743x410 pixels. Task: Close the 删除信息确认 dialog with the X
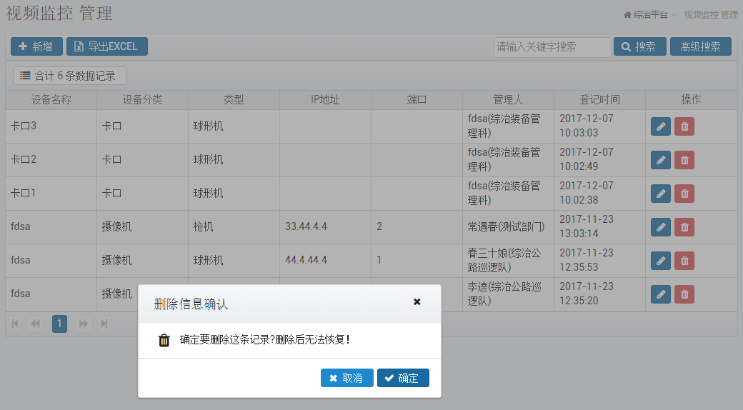coord(417,302)
